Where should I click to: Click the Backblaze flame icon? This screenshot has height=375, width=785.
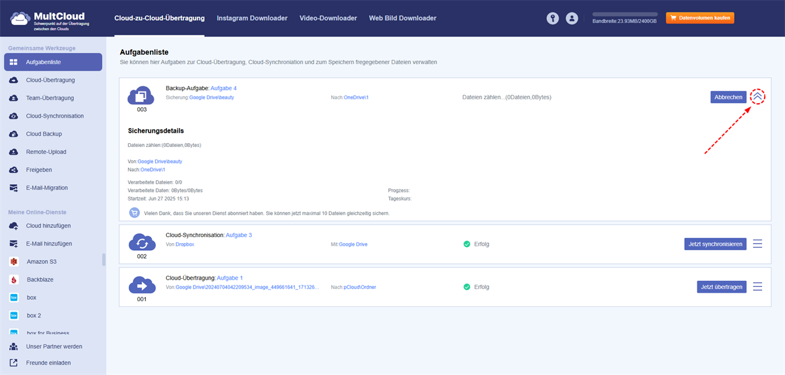(x=14, y=280)
